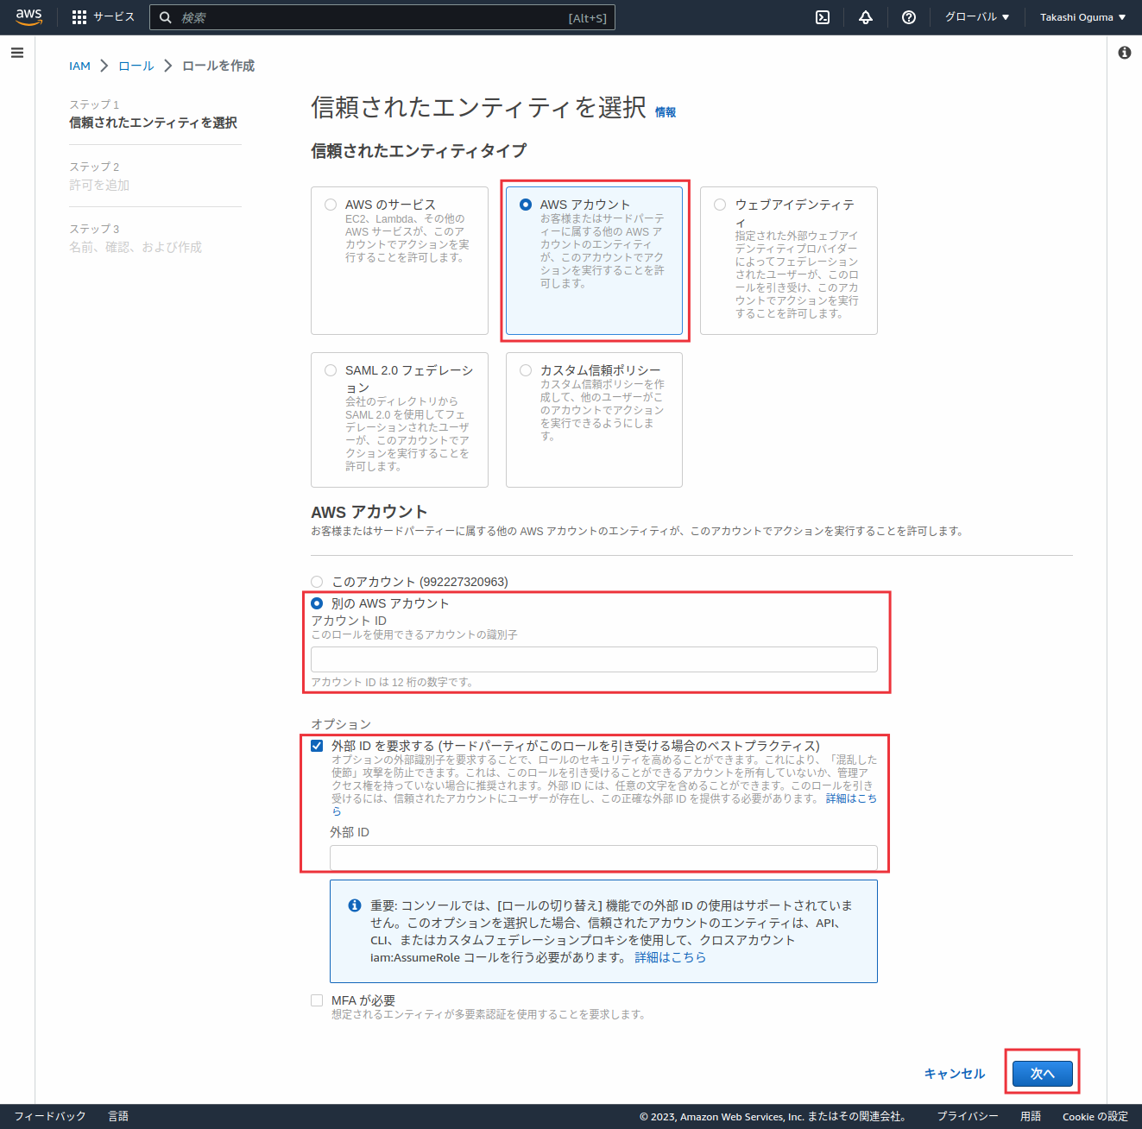Focus the 外部 ID input field
Viewport: 1142px width, 1129px height.
point(603,858)
